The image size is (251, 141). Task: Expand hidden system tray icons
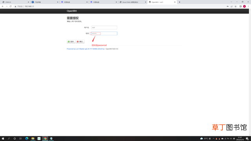pos(213,139)
